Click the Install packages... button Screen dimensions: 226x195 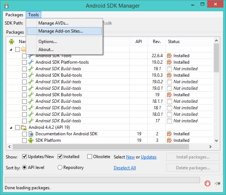pyautogui.click(x=193, y=157)
